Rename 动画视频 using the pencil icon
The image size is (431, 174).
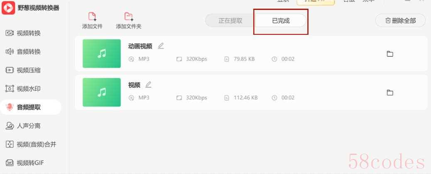tap(161, 46)
